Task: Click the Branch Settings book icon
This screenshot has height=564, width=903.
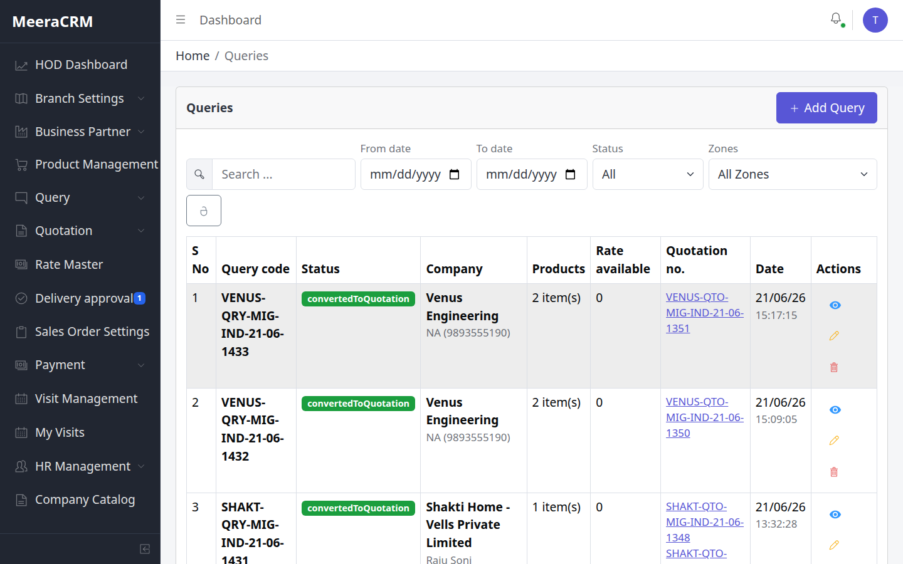Action: coord(21,98)
